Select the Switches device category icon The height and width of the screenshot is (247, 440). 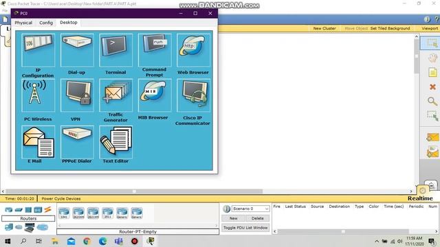[x=19, y=209]
